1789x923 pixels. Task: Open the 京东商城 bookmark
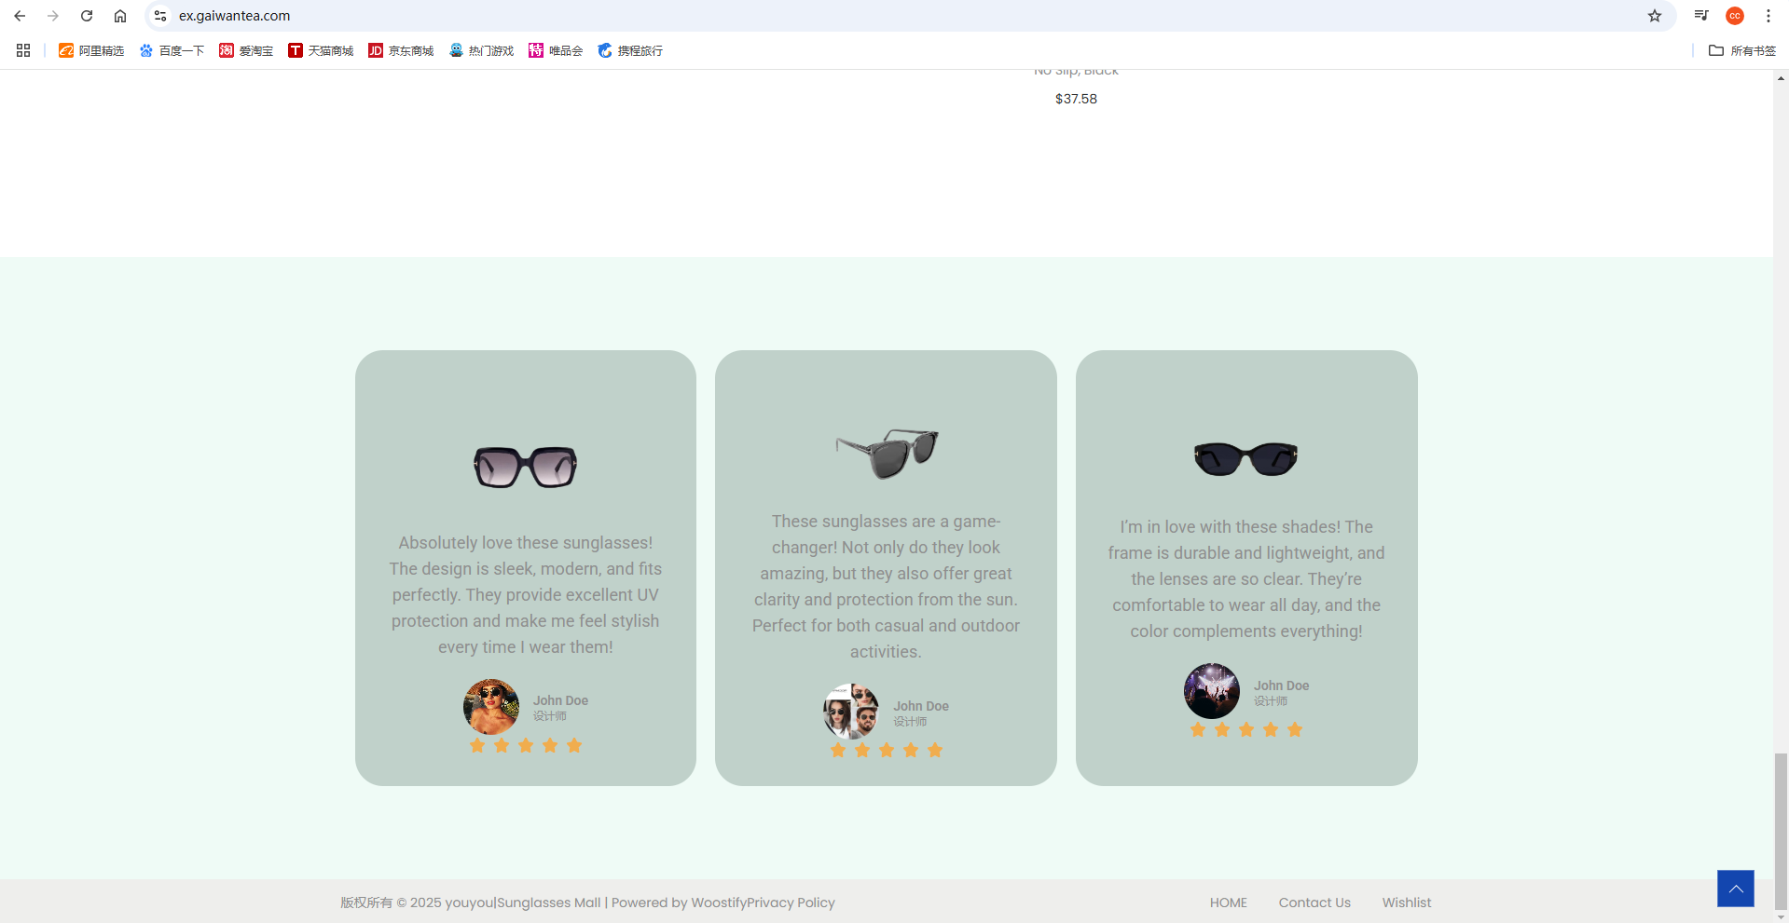tap(401, 50)
